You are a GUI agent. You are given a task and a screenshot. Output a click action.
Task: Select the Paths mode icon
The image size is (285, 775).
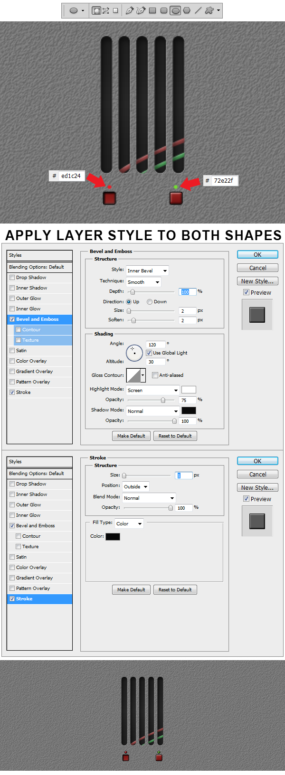point(105,10)
